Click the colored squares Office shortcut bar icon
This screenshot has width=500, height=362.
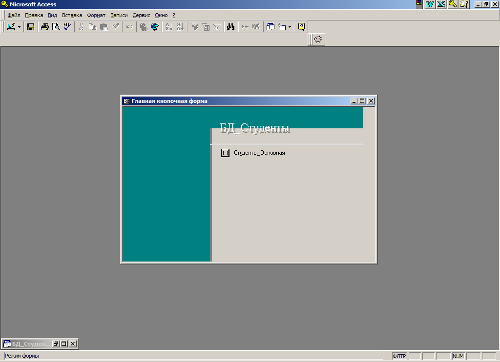coord(419,4)
